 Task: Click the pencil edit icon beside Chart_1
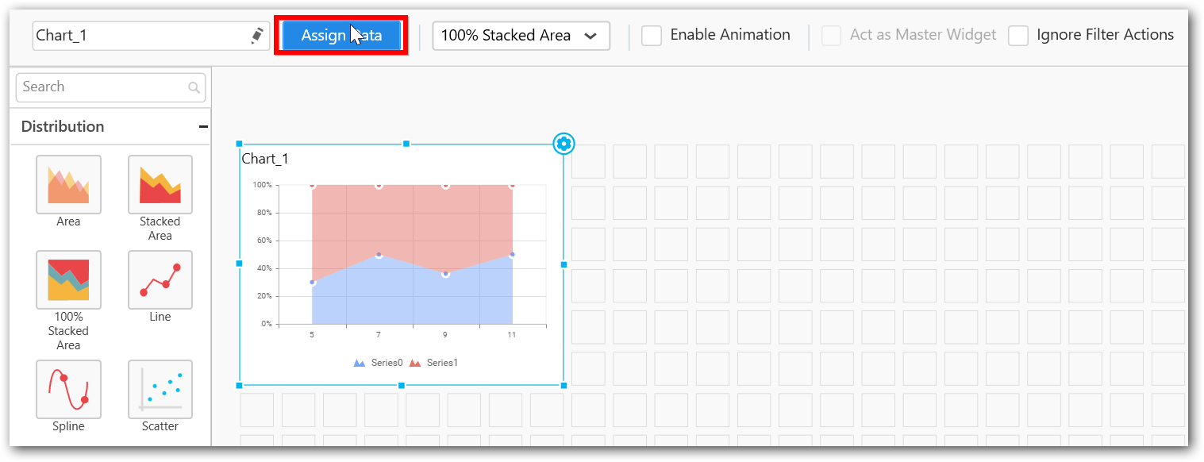tap(256, 36)
